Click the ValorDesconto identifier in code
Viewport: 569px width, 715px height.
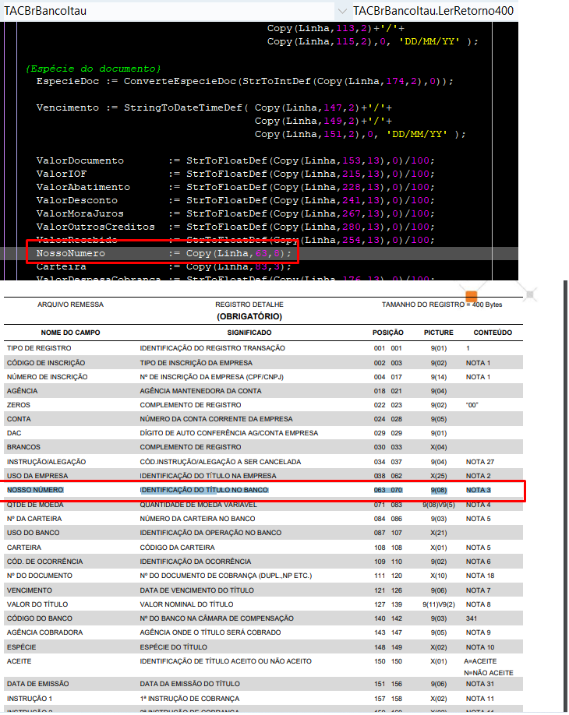tap(76, 201)
